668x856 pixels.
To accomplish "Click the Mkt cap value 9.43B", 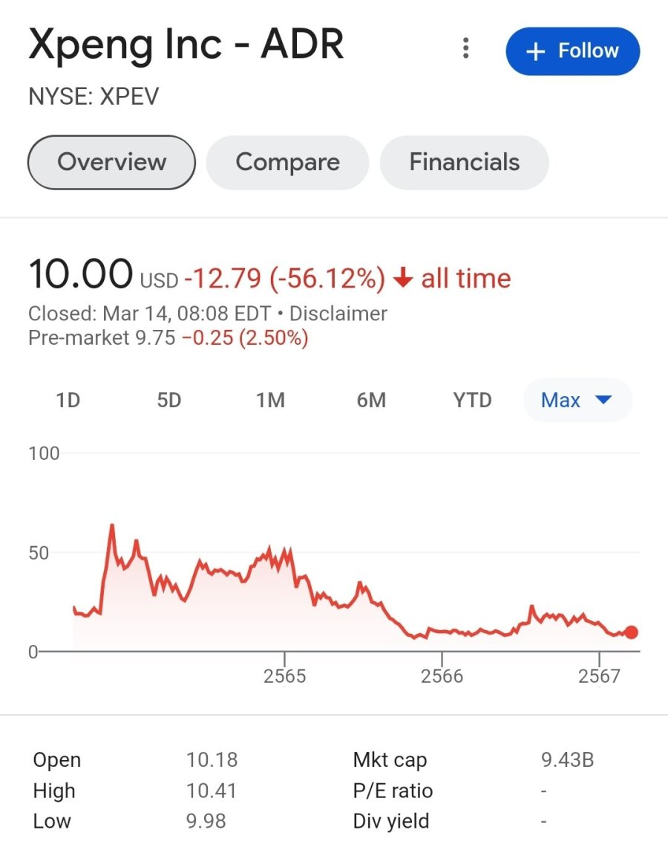I will pos(567,759).
